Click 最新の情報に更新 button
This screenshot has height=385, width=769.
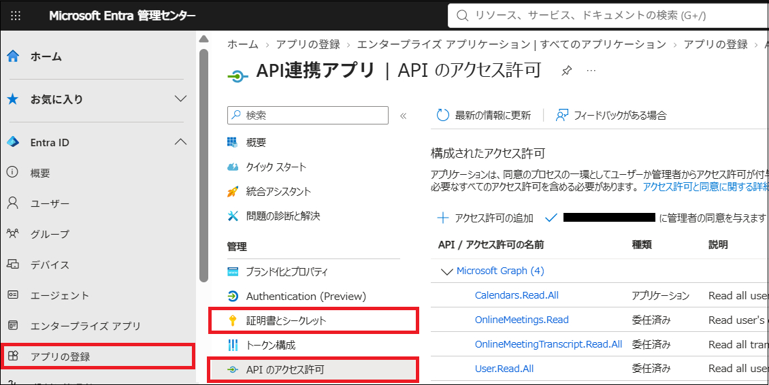coord(484,115)
